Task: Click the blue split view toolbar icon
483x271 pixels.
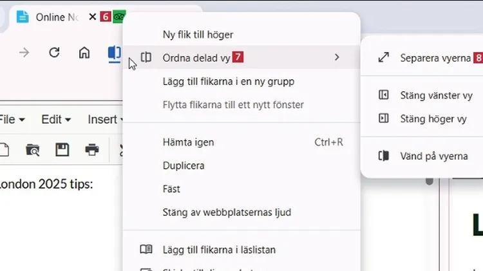Action: 114,53
